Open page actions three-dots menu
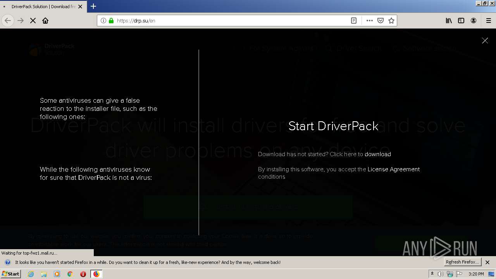 point(369,21)
